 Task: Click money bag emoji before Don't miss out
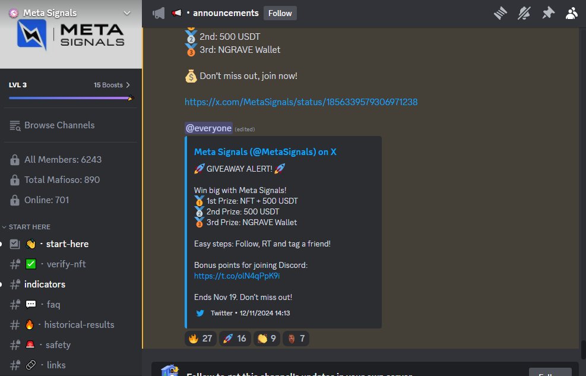[191, 76]
